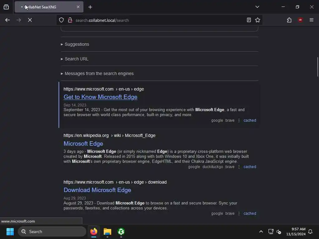The width and height of the screenshot is (319, 239).
Task: Open tracking protection shield icon
Action: 61,20
